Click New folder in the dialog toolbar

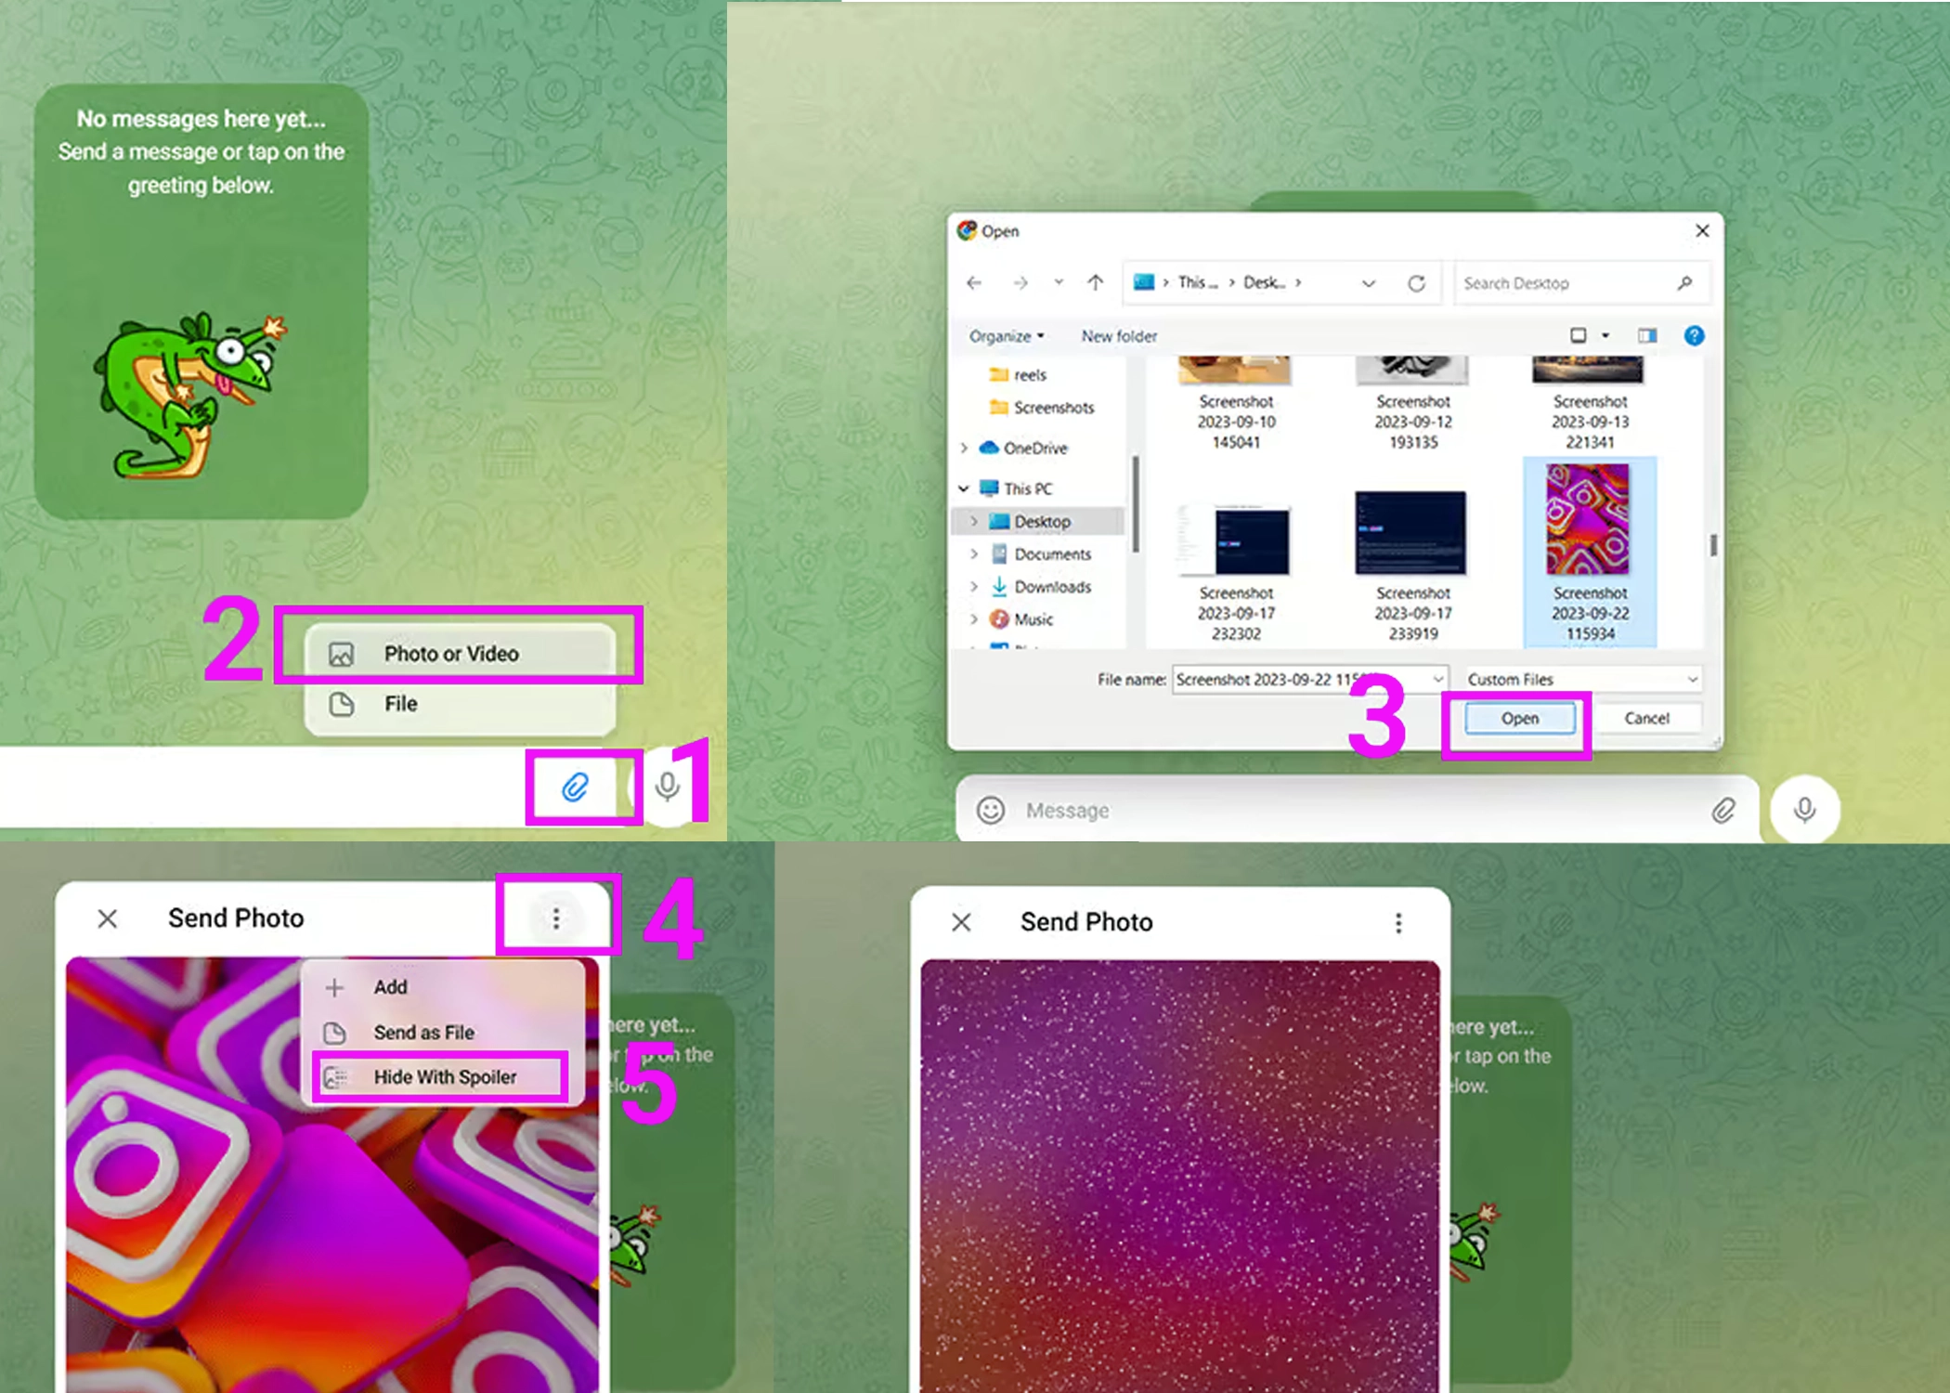[1119, 336]
